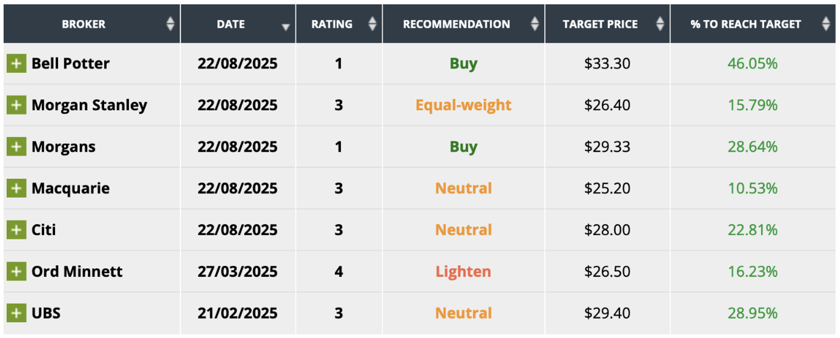Screen dimensions: 840x338
Task: Sort the table by Broker column arrows
Action: tap(170, 24)
